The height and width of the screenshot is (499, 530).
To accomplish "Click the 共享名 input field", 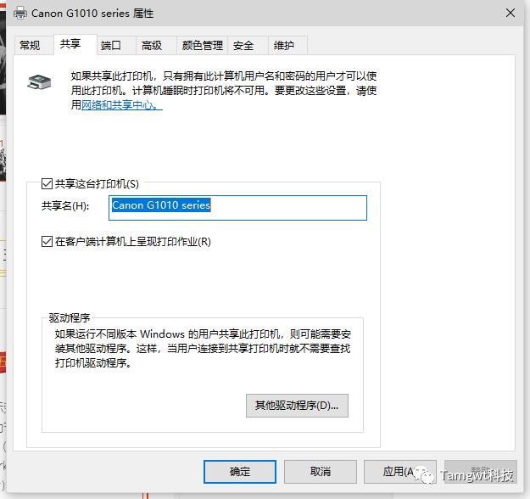I will coord(237,208).
